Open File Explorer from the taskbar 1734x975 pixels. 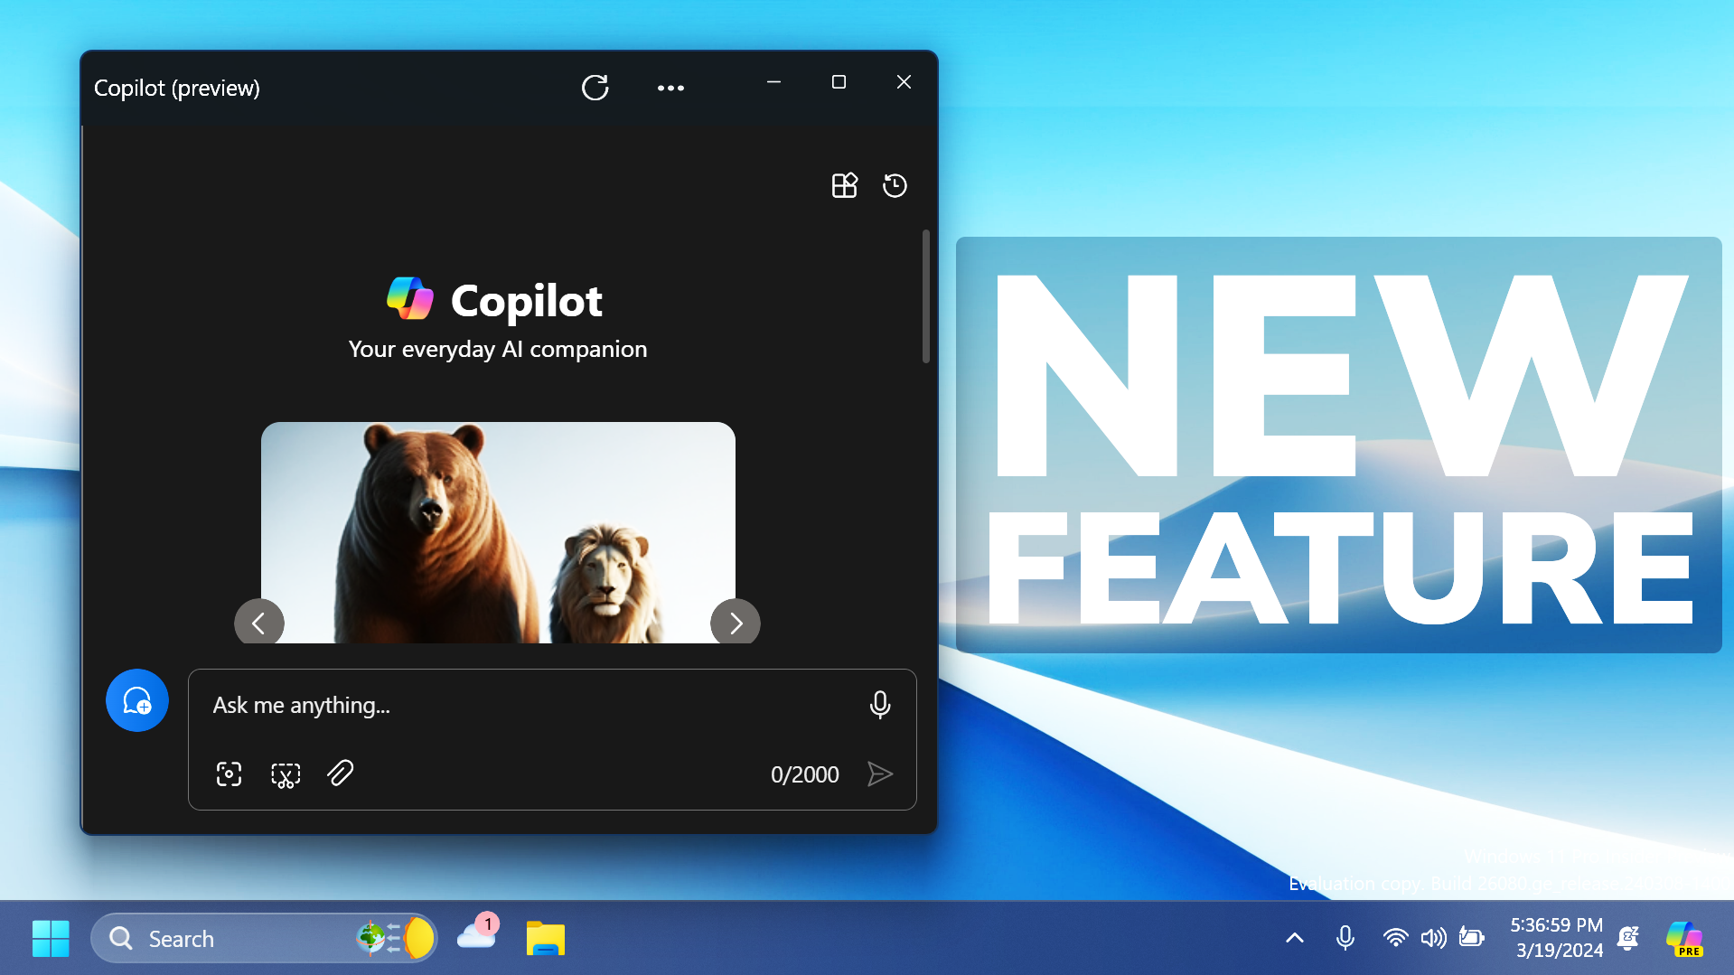click(545, 938)
